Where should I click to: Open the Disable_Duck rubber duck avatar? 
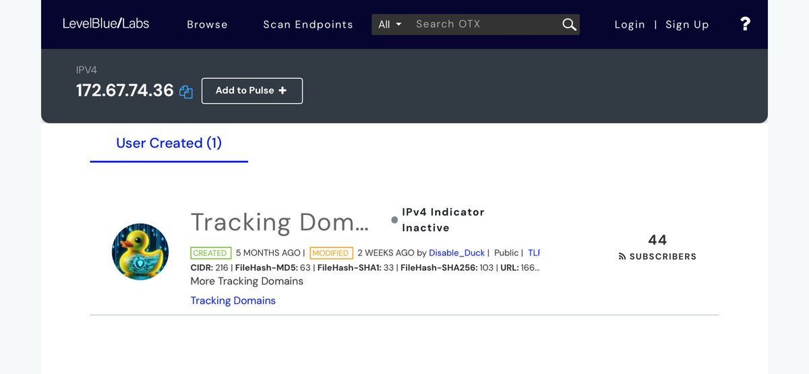pos(140,251)
